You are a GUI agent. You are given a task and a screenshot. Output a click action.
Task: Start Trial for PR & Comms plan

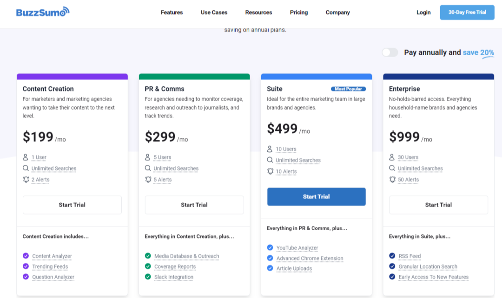(194, 205)
